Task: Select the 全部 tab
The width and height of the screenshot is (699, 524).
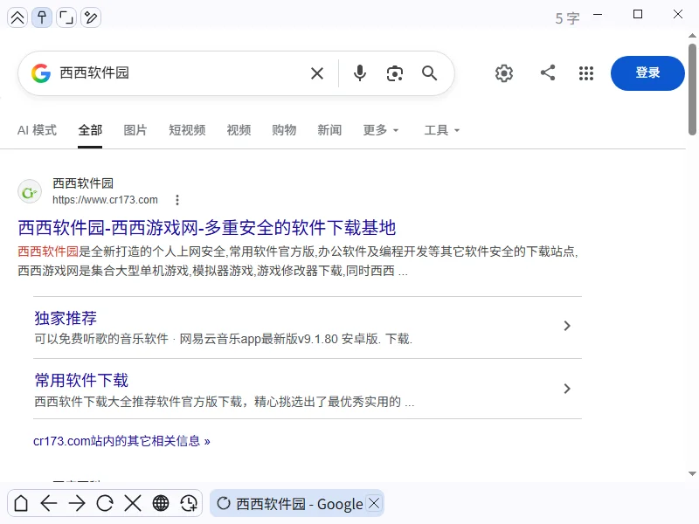Action: pyautogui.click(x=90, y=130)
